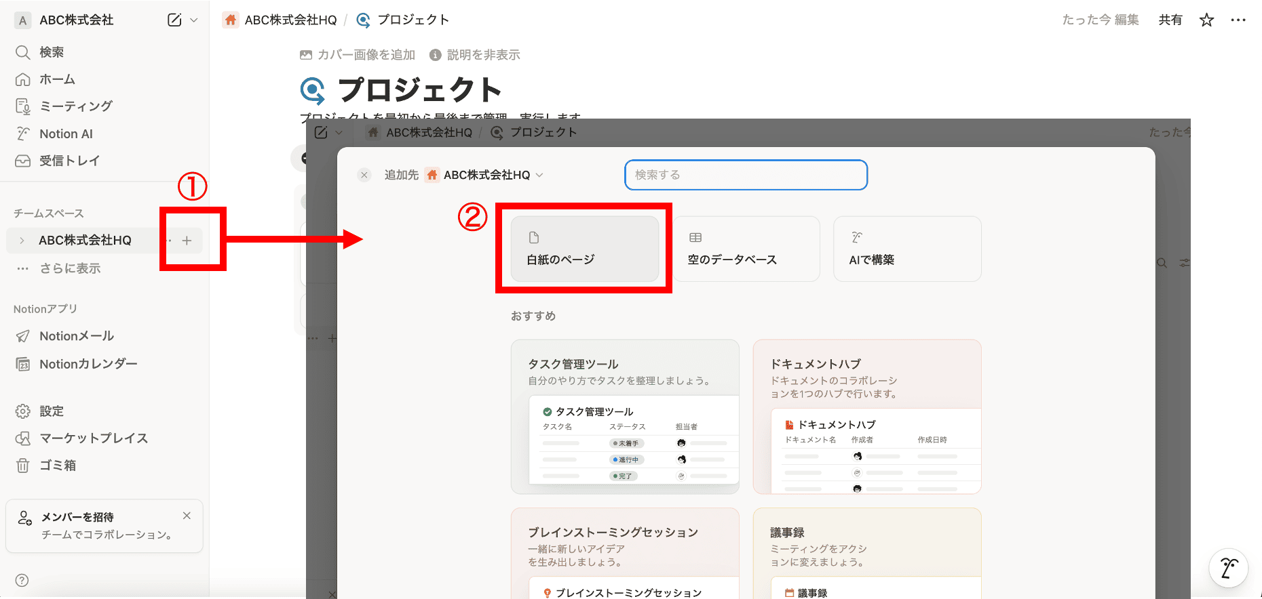Click the mail icon beside Notionメール

click(22, 336)
